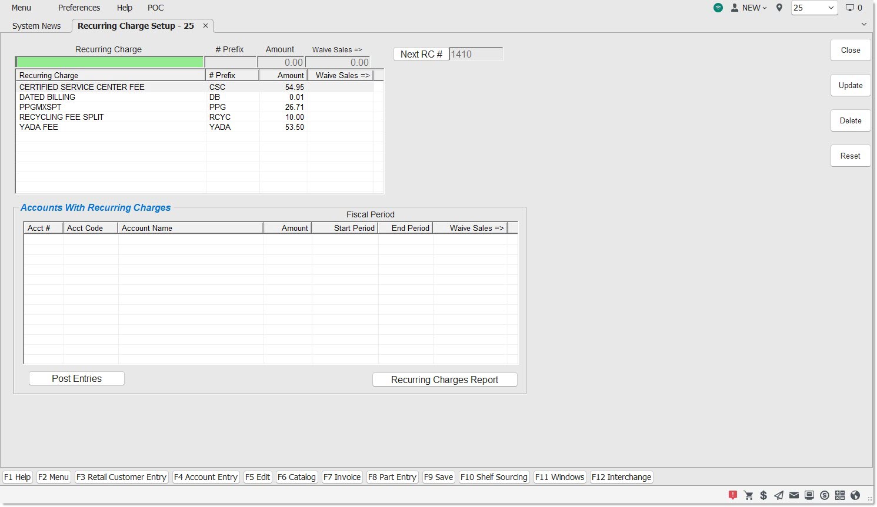Open the store number 25 dropdown

[814, 8]
